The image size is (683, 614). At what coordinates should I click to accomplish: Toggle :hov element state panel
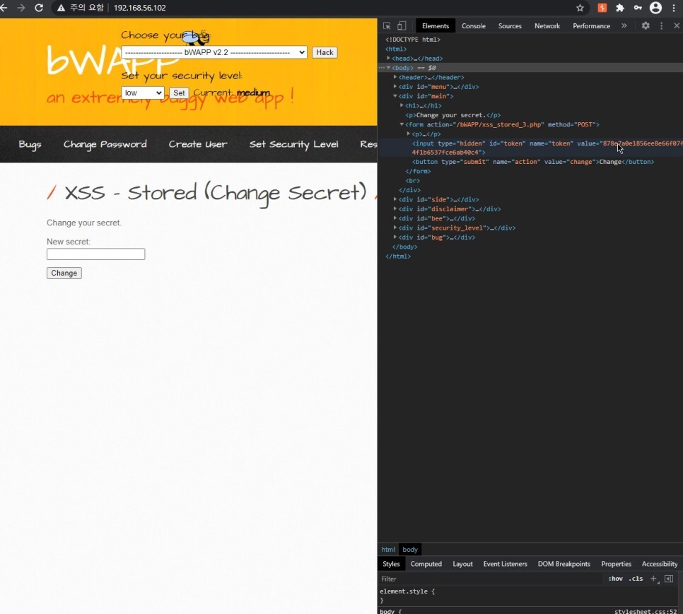tap(616, 578)
